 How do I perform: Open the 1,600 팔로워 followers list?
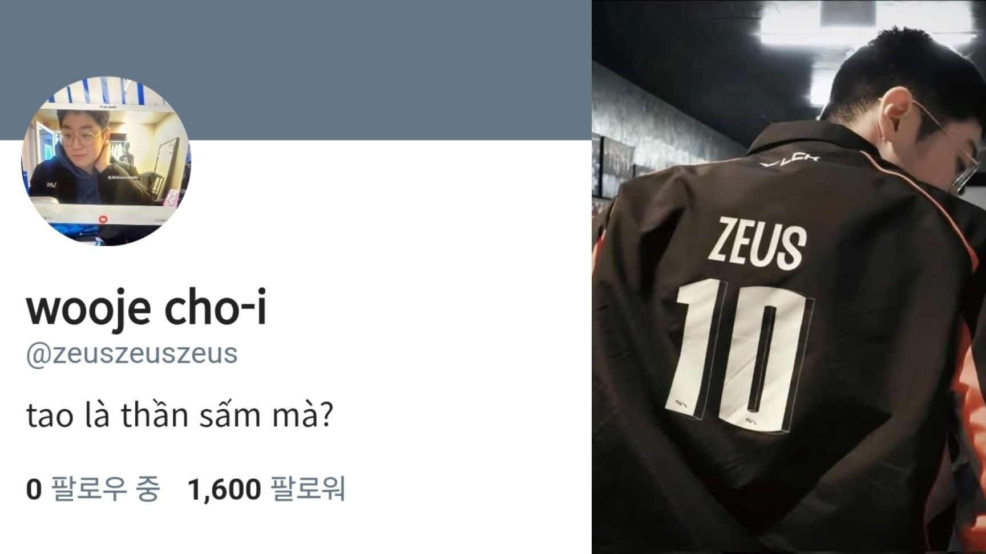pos(266,490)
